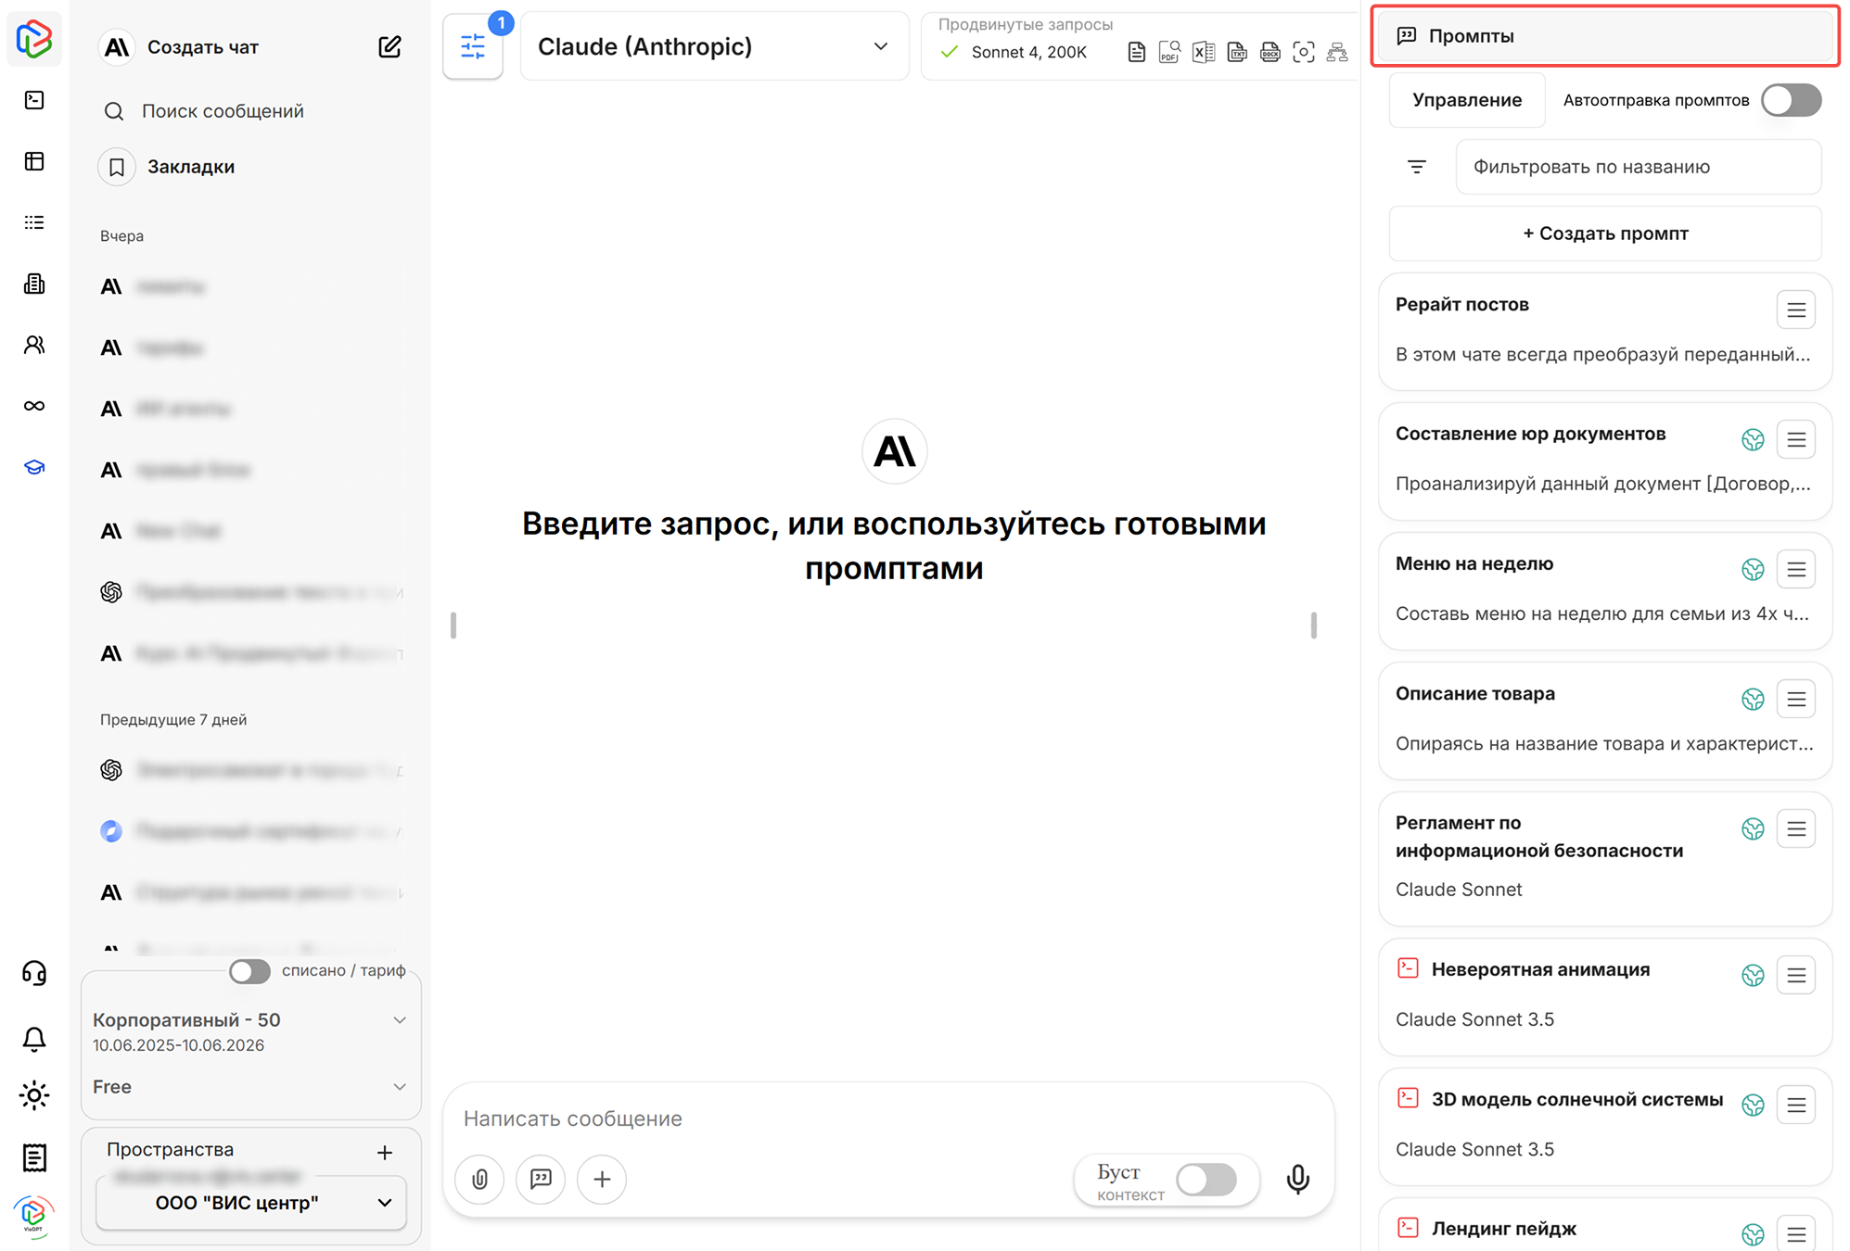Image resolution: width=1850 pixels, height=1251 pixels.
Task: Click the + Создать промпт button
Action: [1605, 234]
